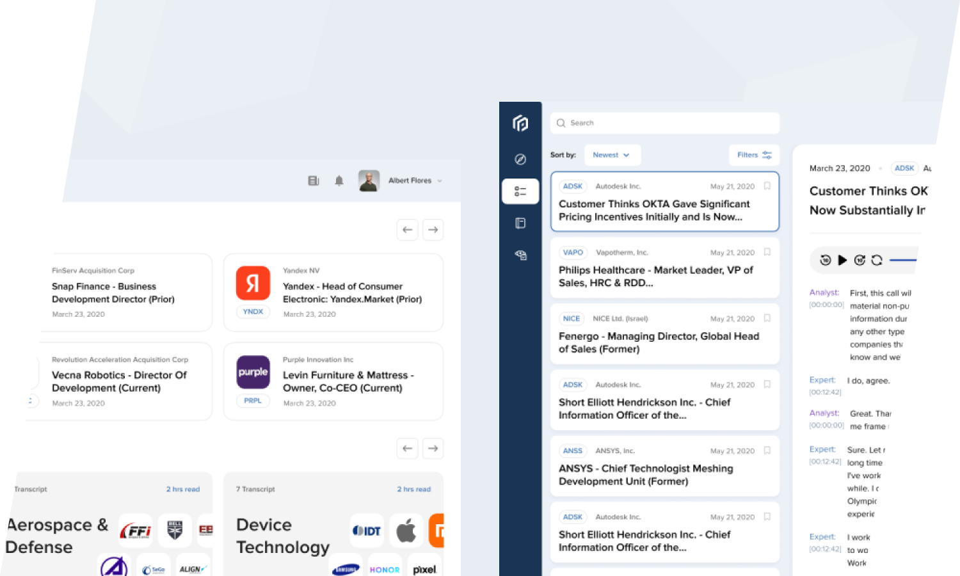Play the transcript audio
The height and width of the screenshot is (576, 960).
[842, 260]
